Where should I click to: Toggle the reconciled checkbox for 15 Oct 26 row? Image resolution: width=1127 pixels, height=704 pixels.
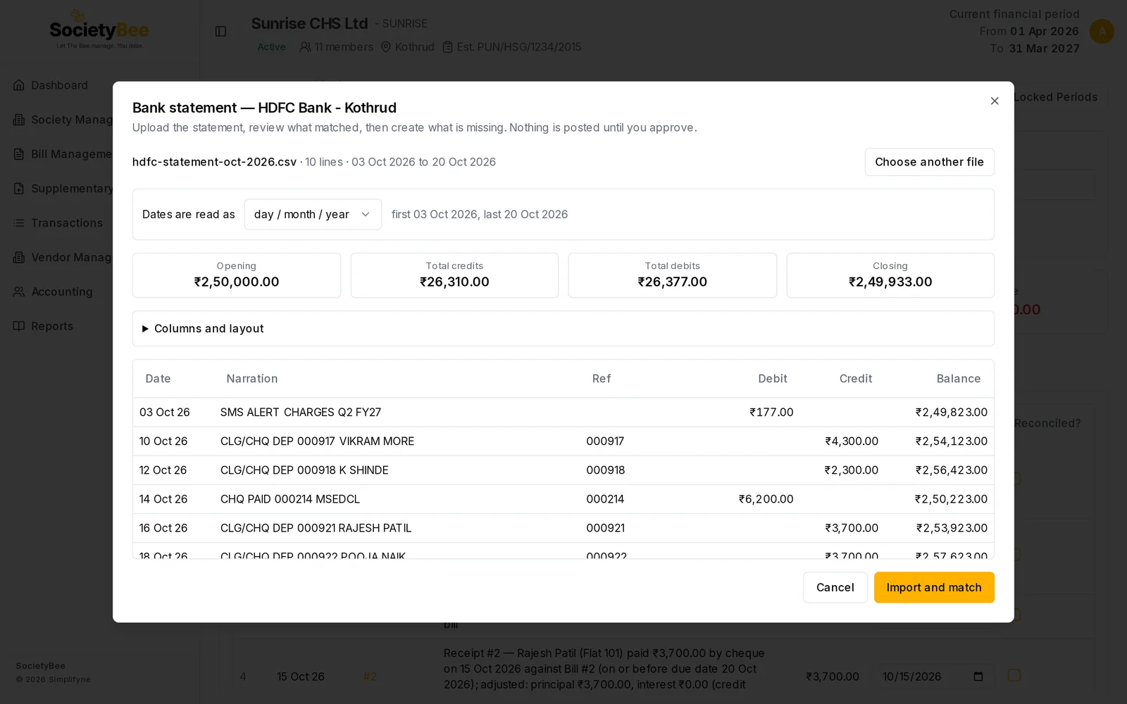(x=1014, y=675)
